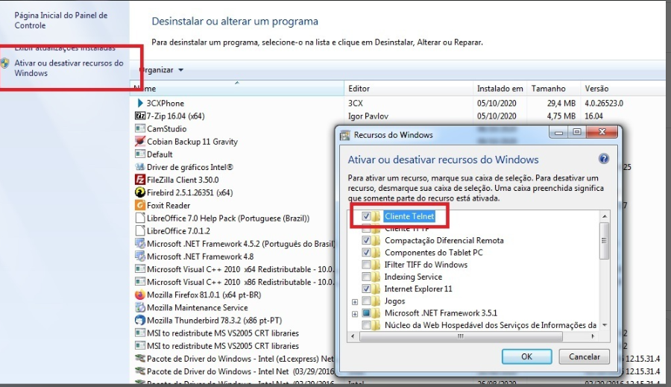Open Página Inicial do Painel de Controle
The image size is (671, 387).
tap(61, 20)
